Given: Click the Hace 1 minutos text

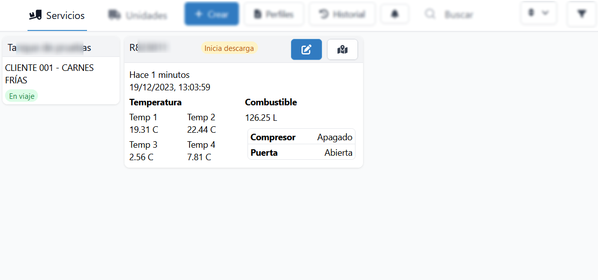Looking at the screenshot, I should pos(159,75).
